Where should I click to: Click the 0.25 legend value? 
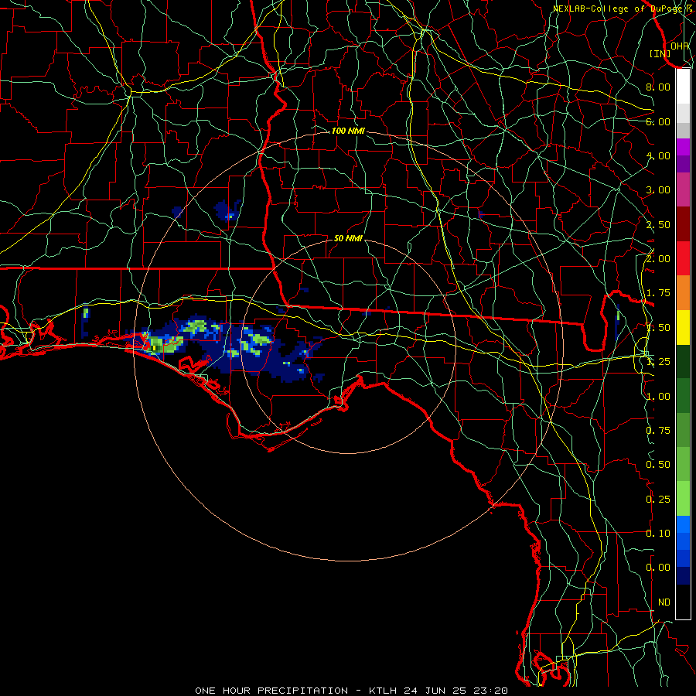click(658, 500)
